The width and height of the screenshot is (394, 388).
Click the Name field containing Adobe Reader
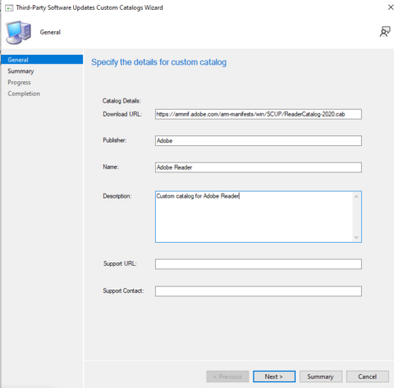pos(259,167)
